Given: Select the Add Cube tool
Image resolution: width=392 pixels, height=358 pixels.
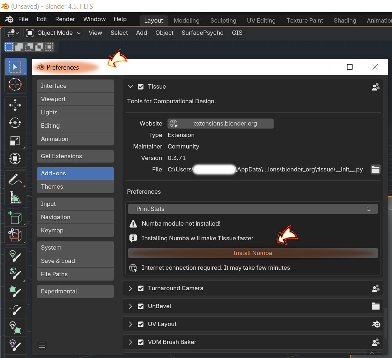Looking at the screenshot, I should click(x=15, y=218).
